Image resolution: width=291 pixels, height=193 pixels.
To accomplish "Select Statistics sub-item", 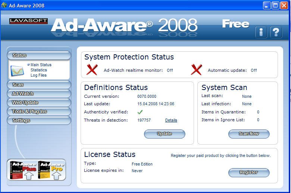I will click(39, 70).
